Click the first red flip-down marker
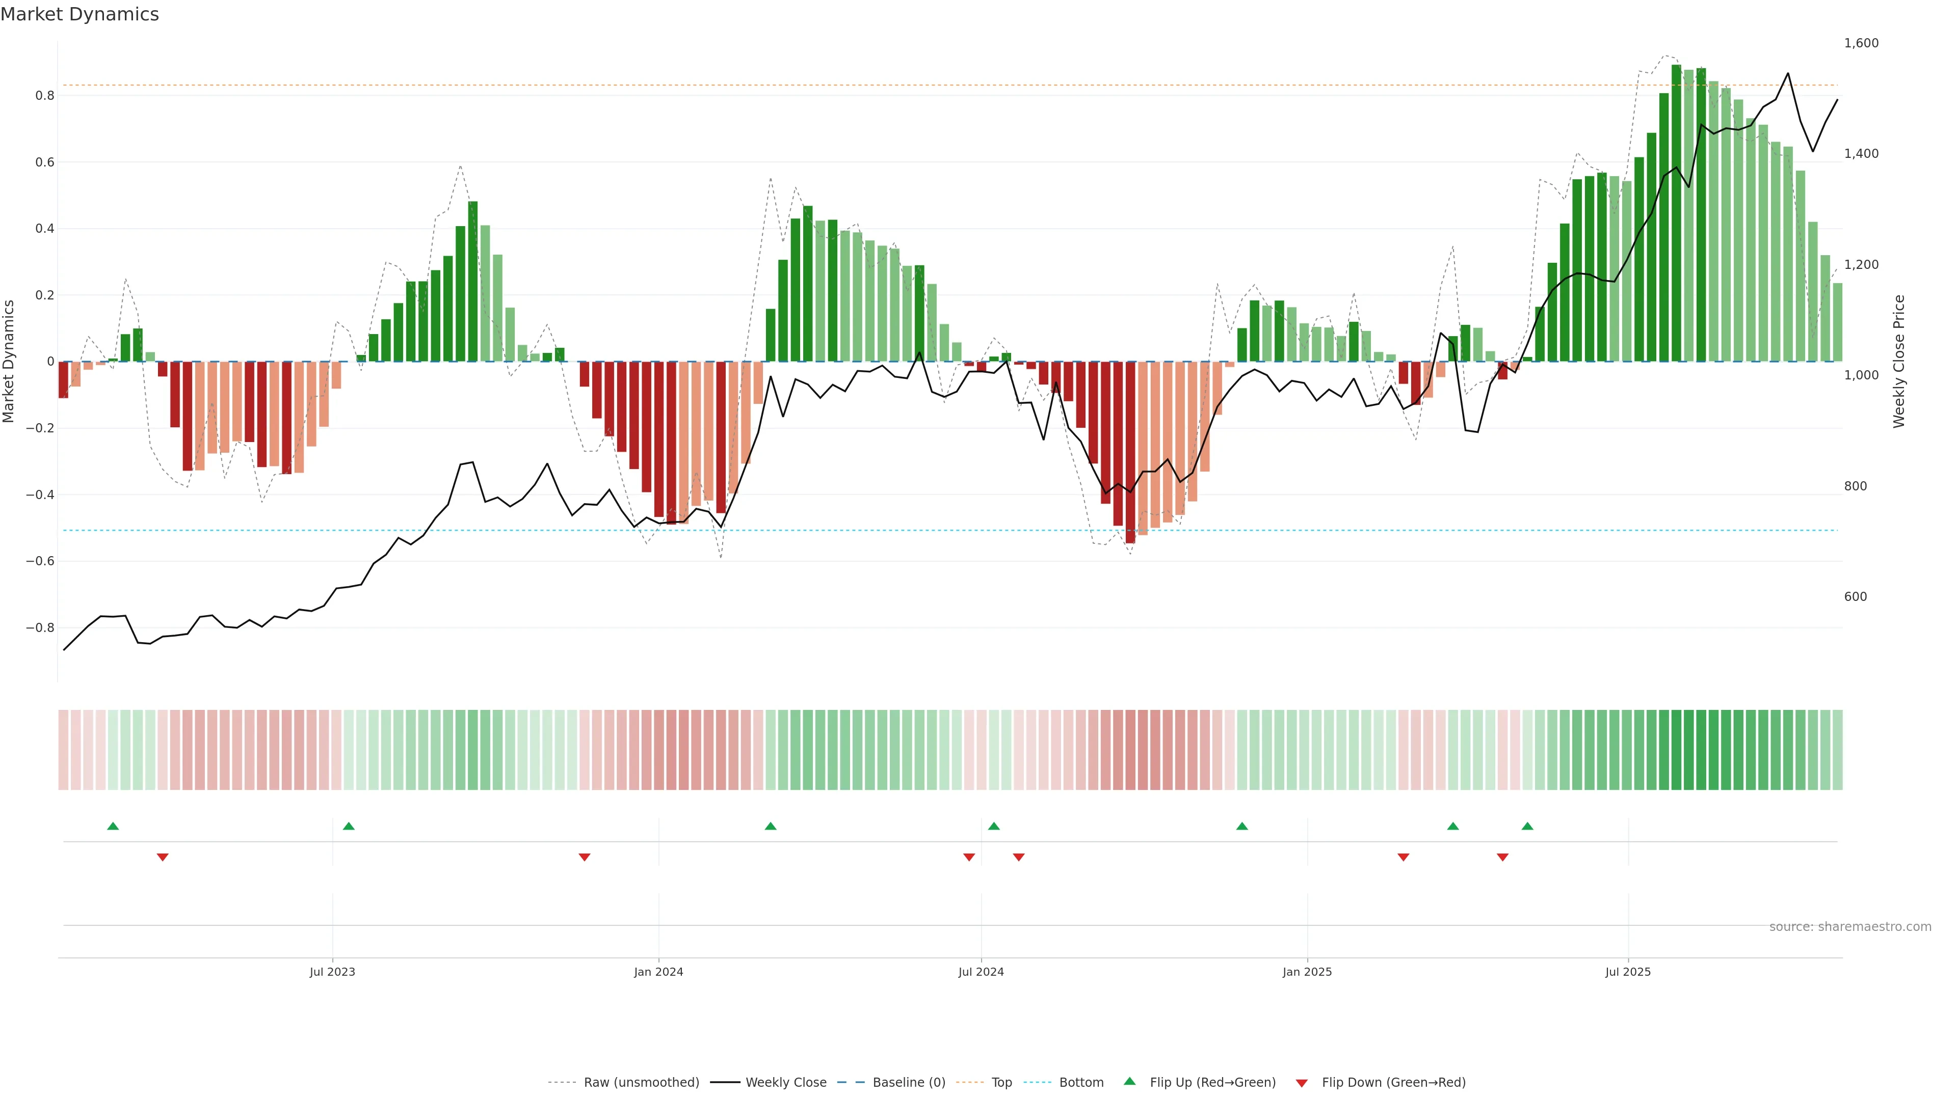This screenshot has width=1957, height=1100. 163,857
